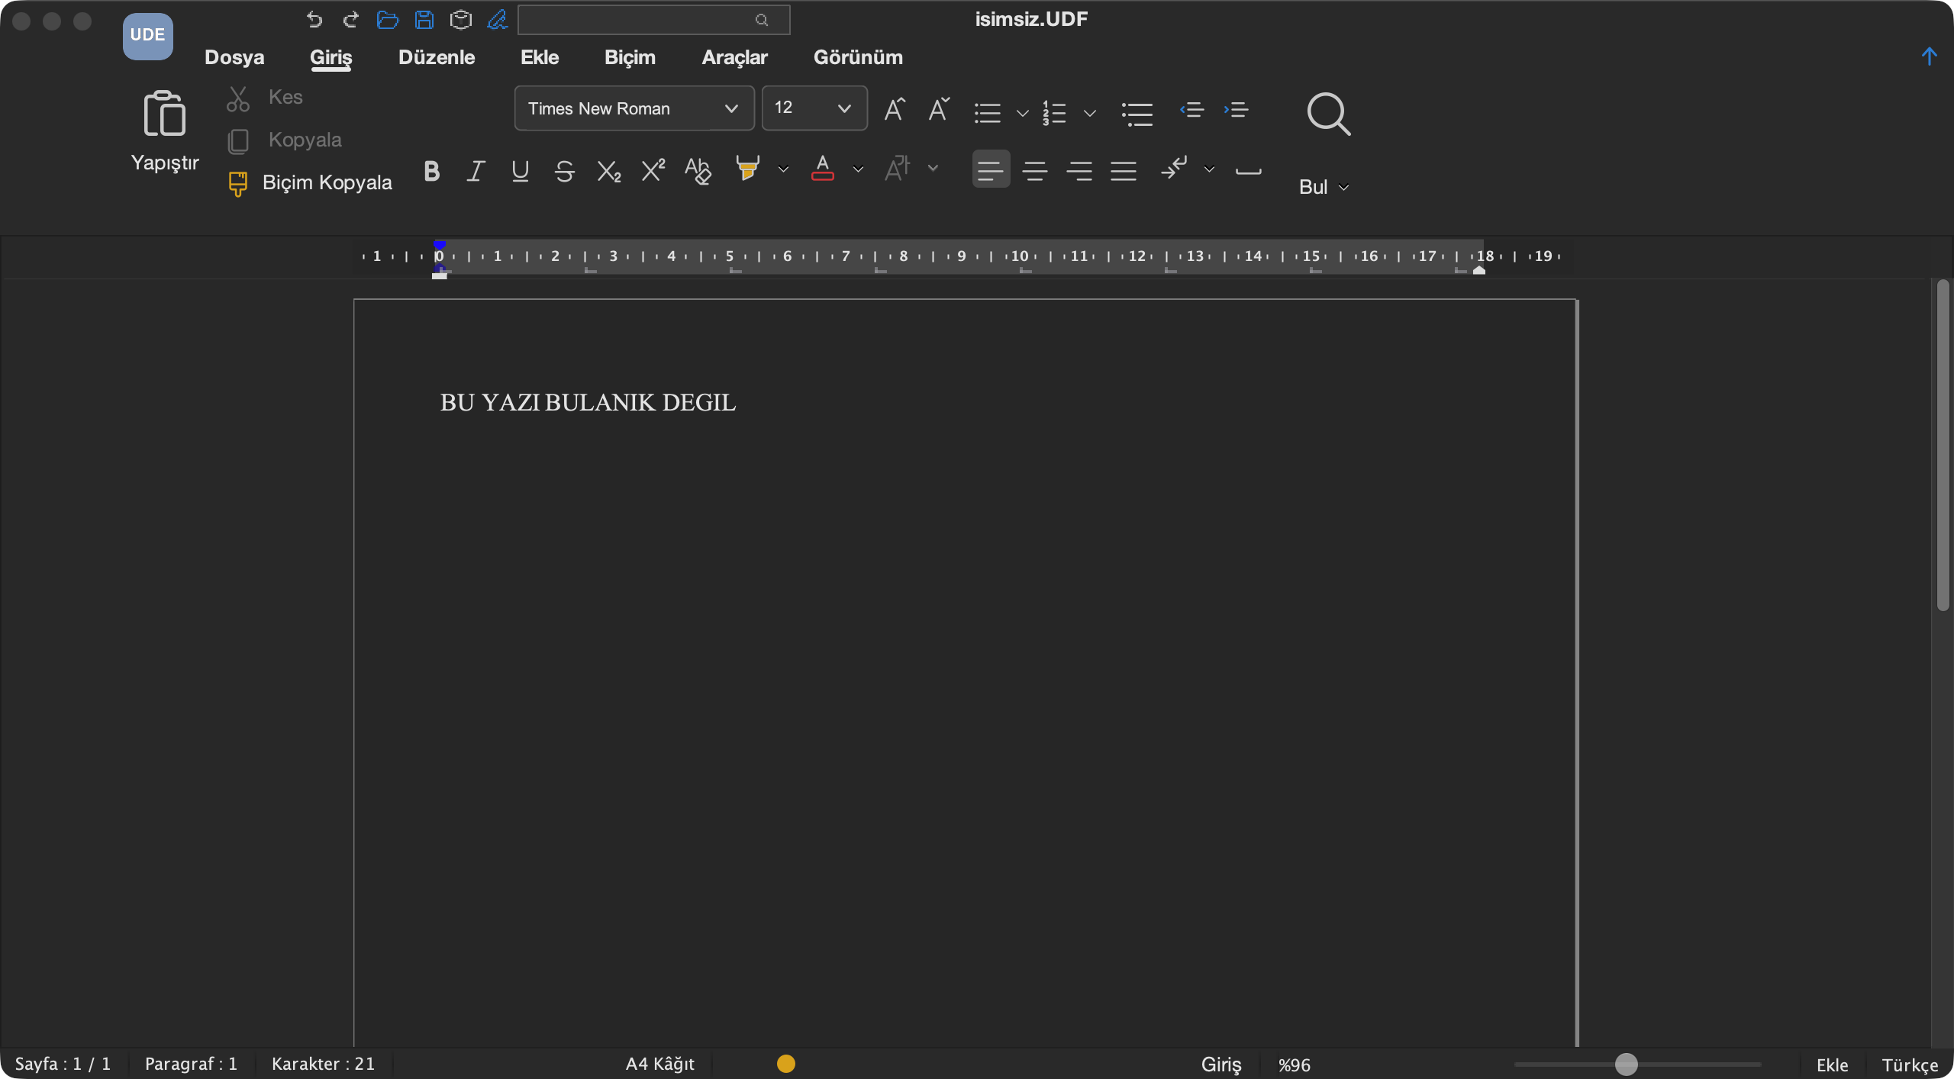Click the large magnifier search icon

[1328, 114]
